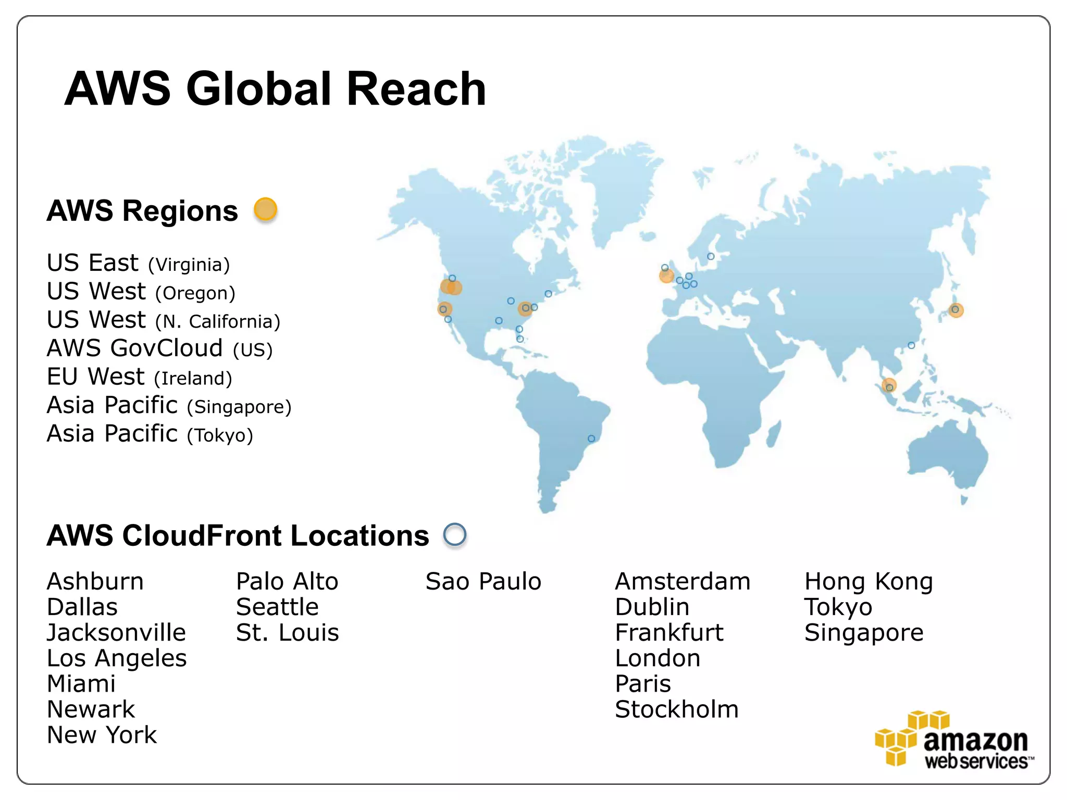1067x800 pixels.
Task: Click the orange AWS Regions legend circle
Action: tap(265, 209)
